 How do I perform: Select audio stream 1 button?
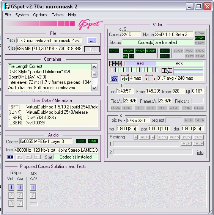(x=10, y=157)
